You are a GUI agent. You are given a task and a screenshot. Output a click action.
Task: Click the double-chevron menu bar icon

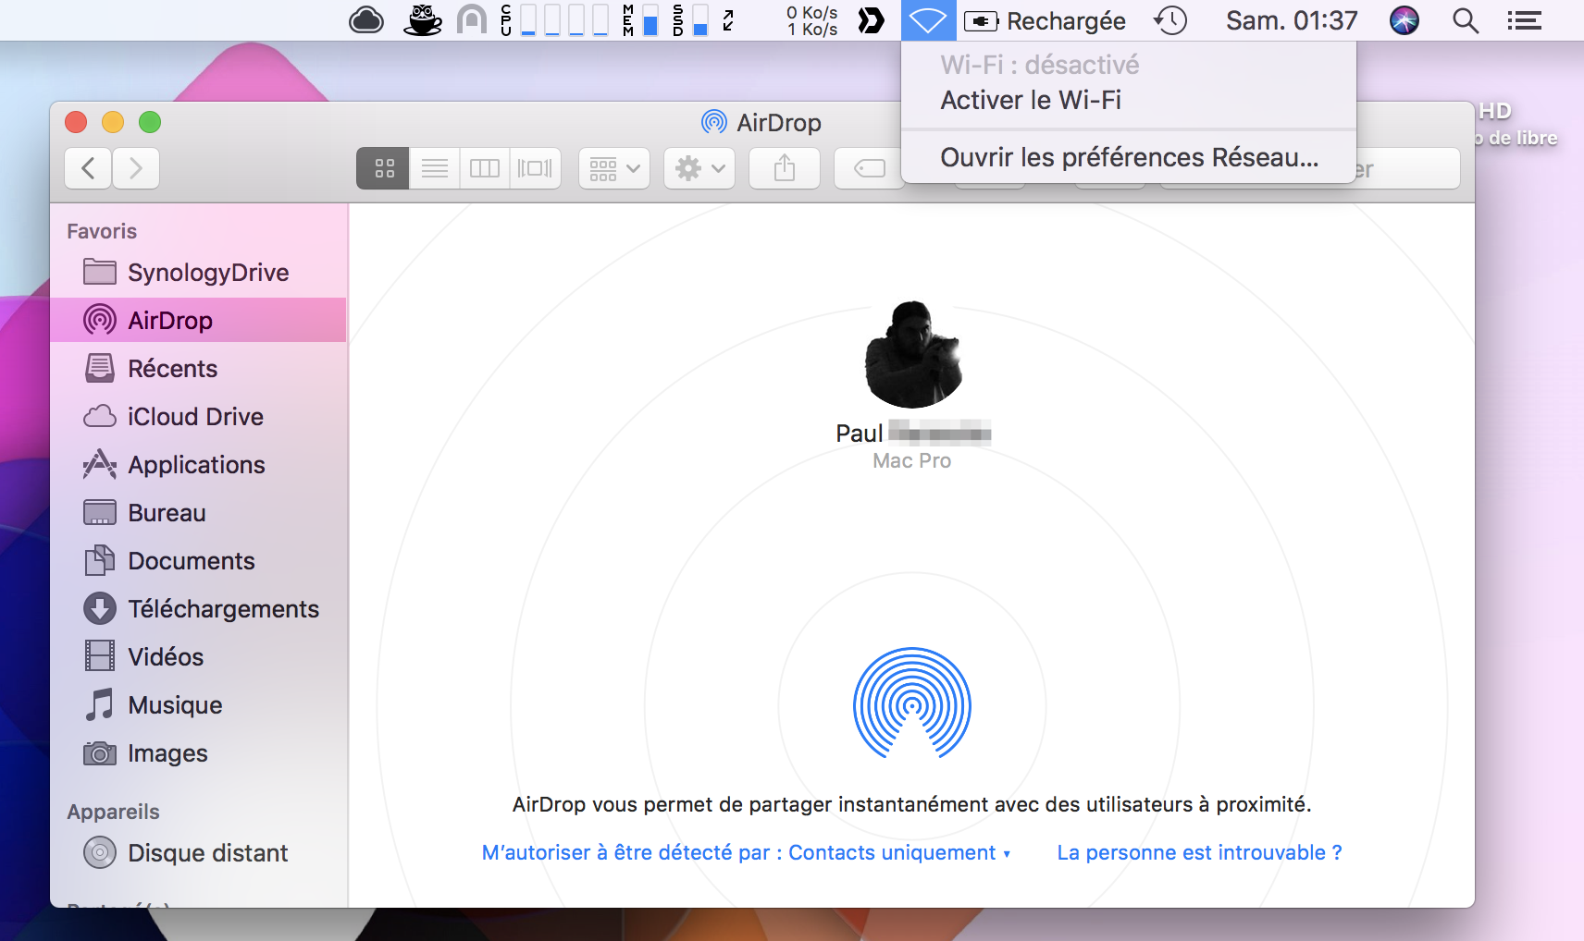tap(871, 20)
